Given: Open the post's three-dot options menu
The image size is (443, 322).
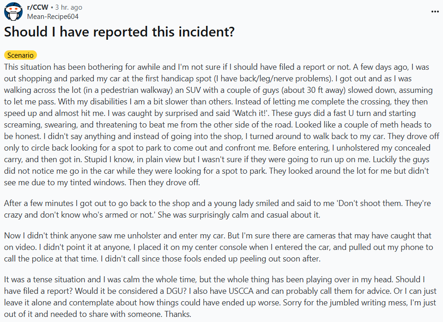Looking at the screenshot, I should coord(435,12).
